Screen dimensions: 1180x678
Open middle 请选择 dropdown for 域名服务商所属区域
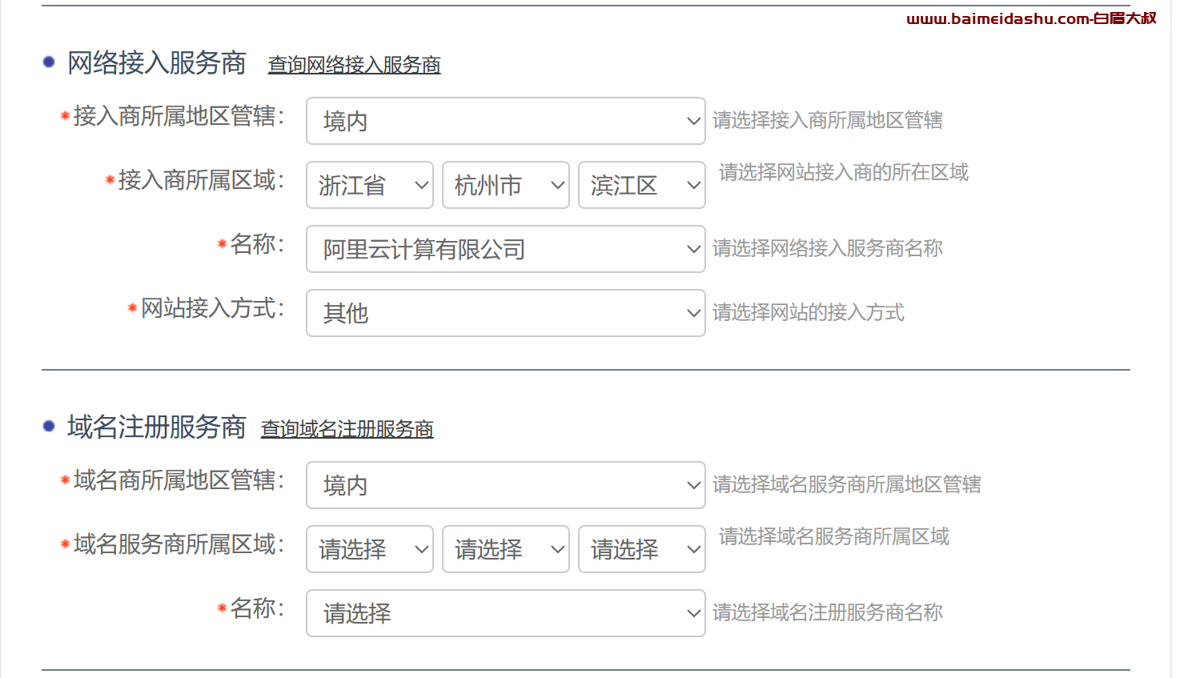coord(506,549)
